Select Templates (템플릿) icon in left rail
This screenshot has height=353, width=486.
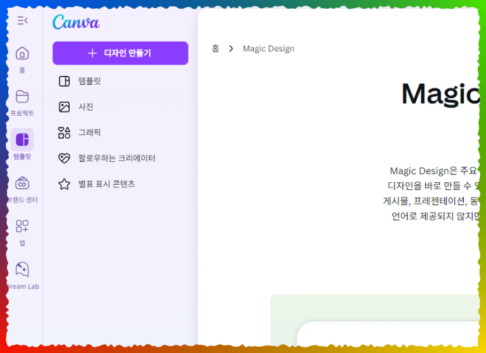pos(22,139)
